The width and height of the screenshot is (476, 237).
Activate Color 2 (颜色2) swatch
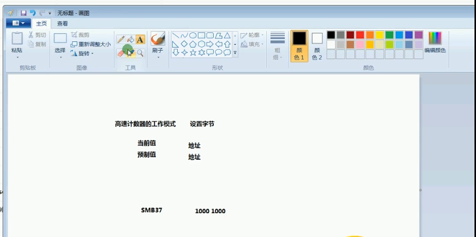tap(317, 46)
